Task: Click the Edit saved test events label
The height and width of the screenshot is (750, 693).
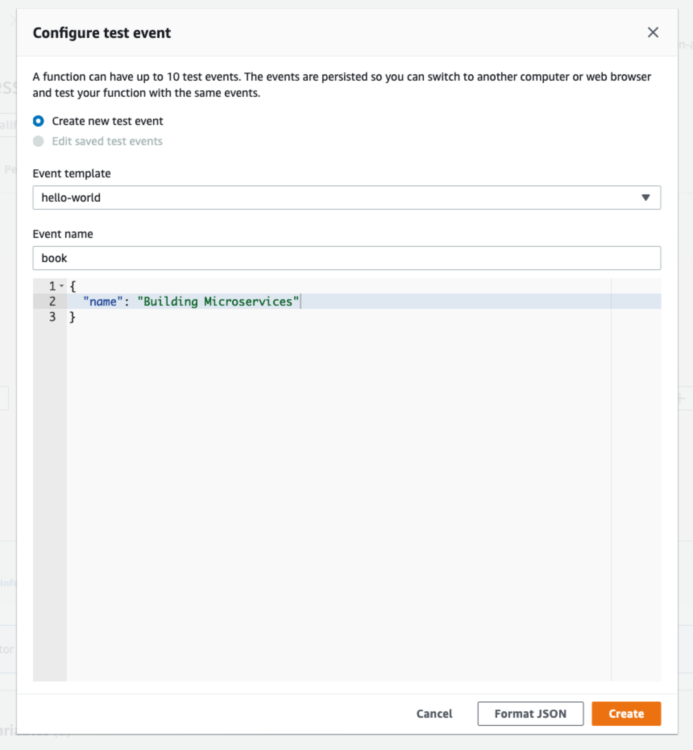Action: pyautogui.click(x=107, y=141)
